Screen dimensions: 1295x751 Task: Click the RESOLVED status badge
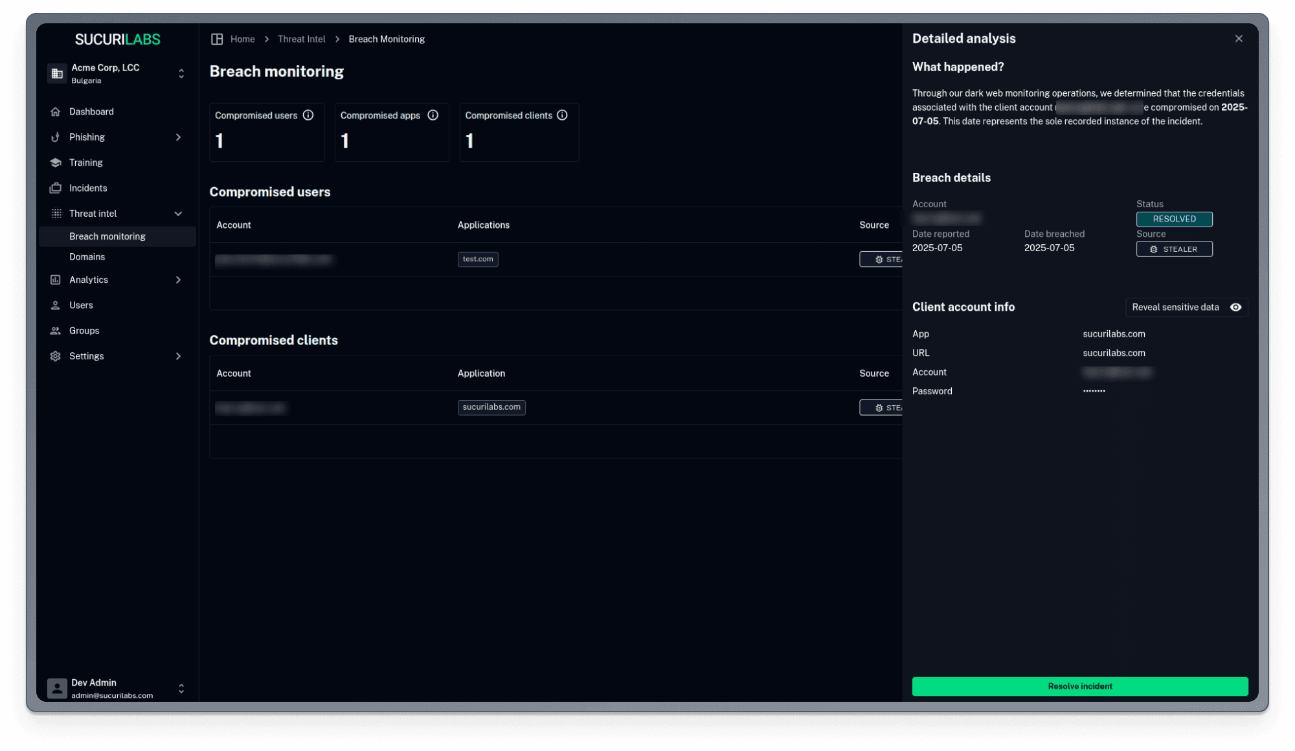coord(1174,219)
